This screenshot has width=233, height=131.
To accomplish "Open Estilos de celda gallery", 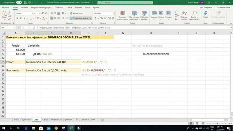I will tap(144, 16).
